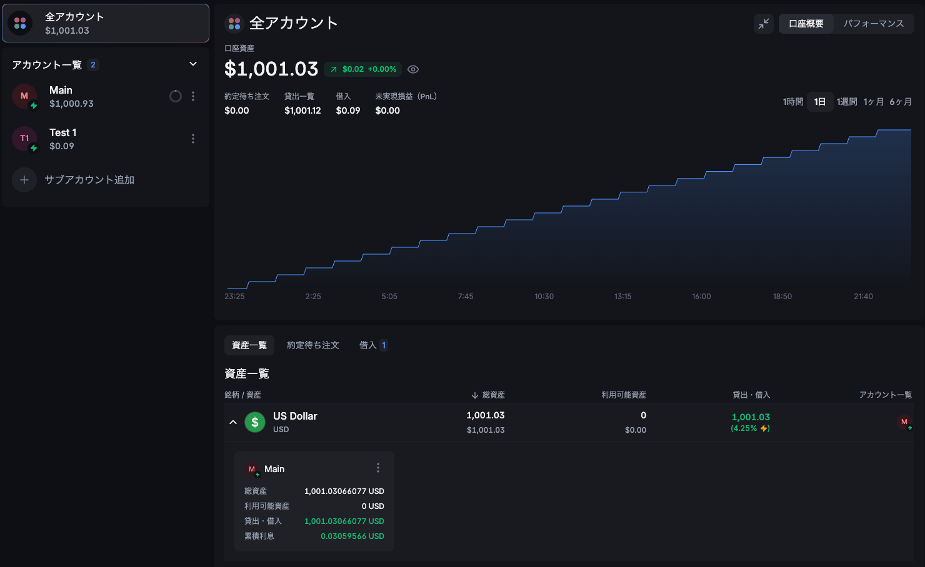Collapse the US Dollar asset row

pos(233,422)
